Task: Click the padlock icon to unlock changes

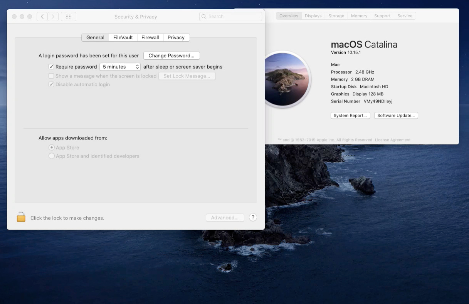Action: [x=21, y=217]
